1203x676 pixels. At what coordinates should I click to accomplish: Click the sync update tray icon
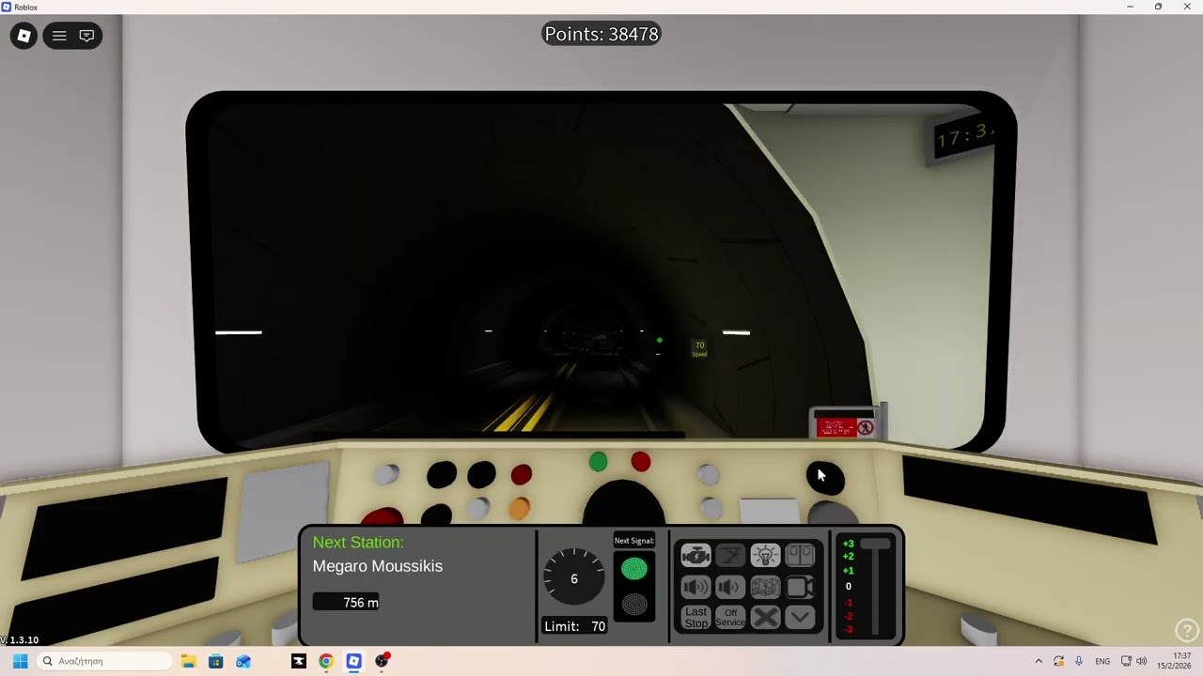1059,661
